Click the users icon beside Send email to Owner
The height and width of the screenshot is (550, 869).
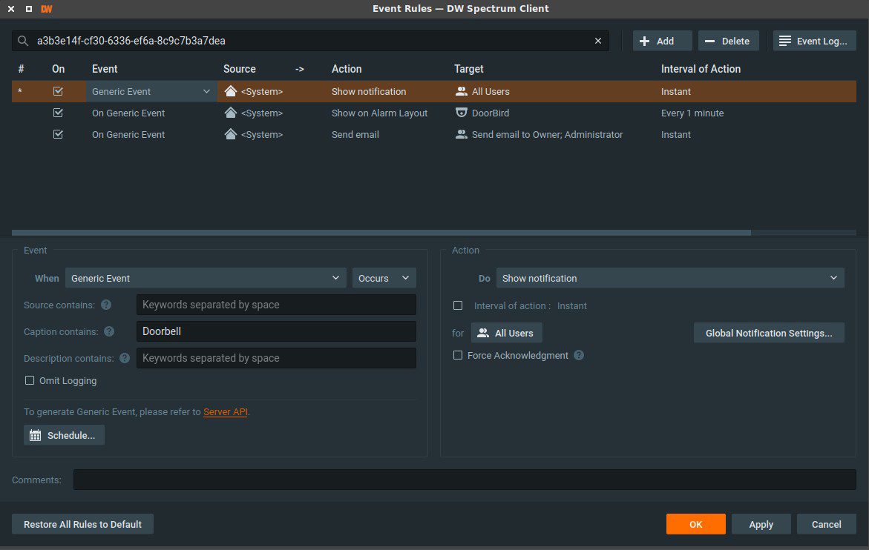click(x=461, y=134)
